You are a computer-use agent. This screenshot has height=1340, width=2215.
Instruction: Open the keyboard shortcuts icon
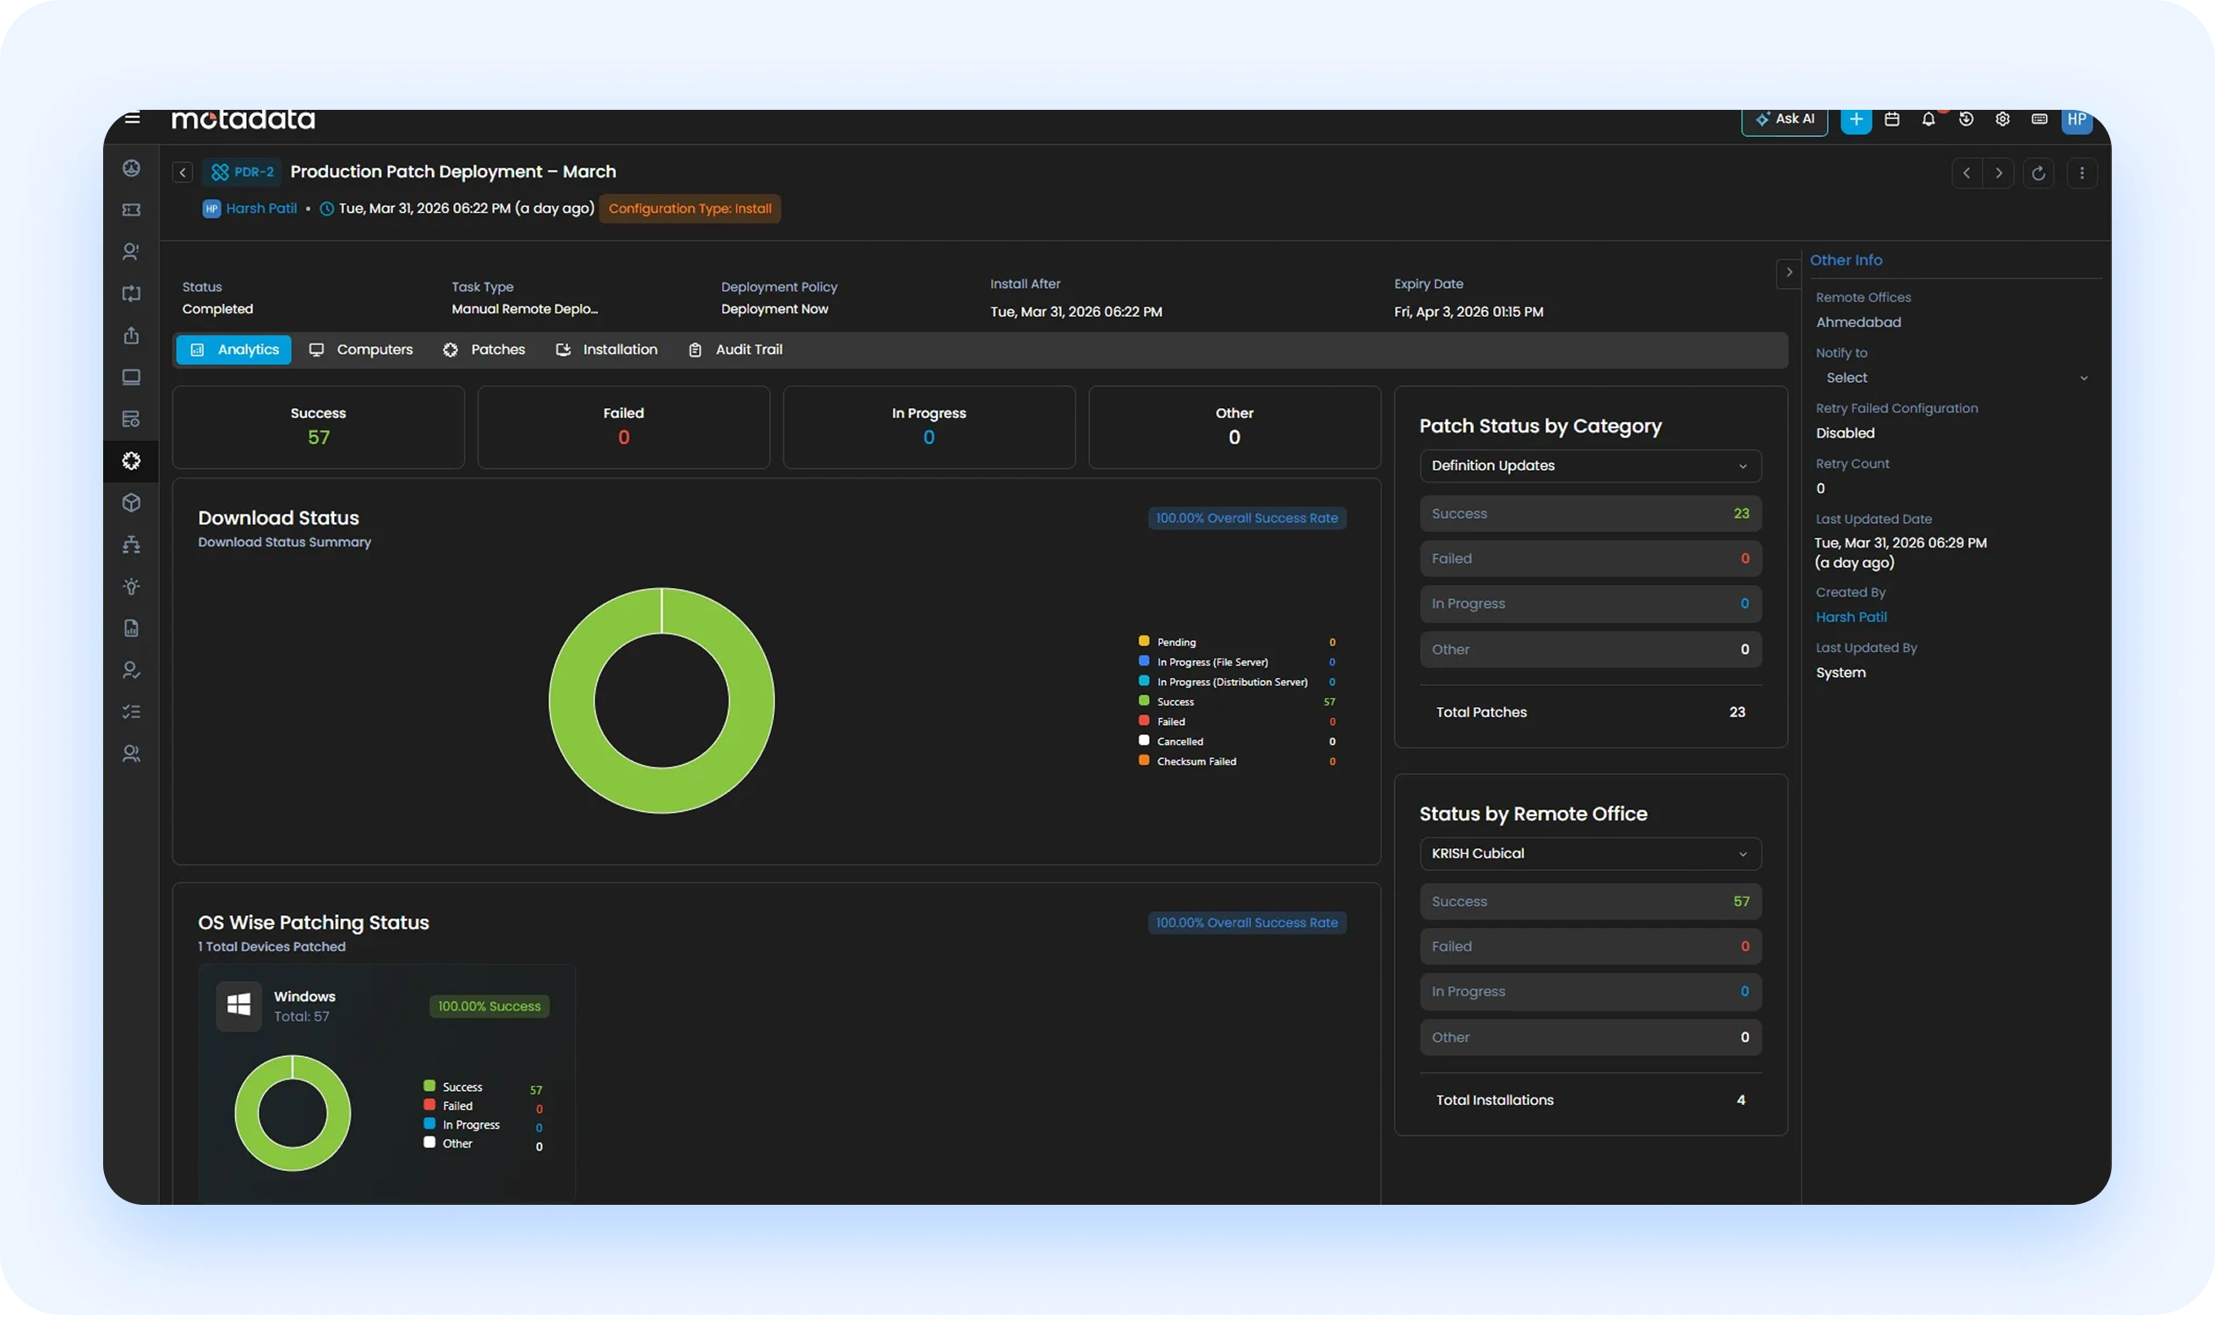tap(2039, 118)
